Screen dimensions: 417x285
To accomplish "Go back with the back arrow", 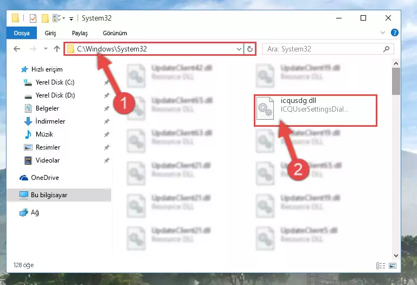I will tap(17, 49).
